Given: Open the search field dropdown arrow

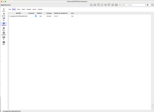Looking at the screenshot, I should pos(149,5).
